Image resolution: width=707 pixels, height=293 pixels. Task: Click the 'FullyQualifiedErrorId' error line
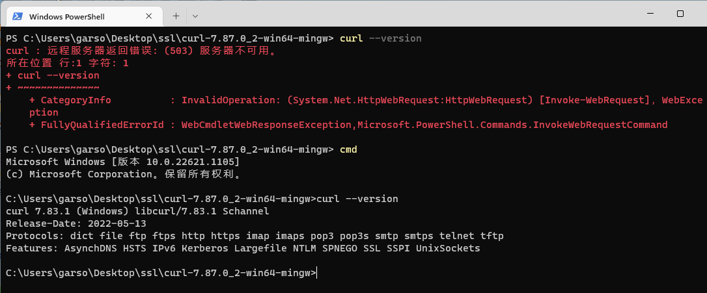348,124
